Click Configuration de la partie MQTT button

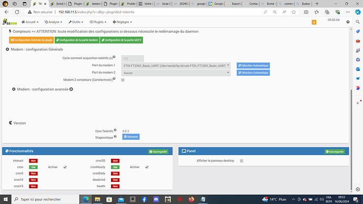(122, 40)
